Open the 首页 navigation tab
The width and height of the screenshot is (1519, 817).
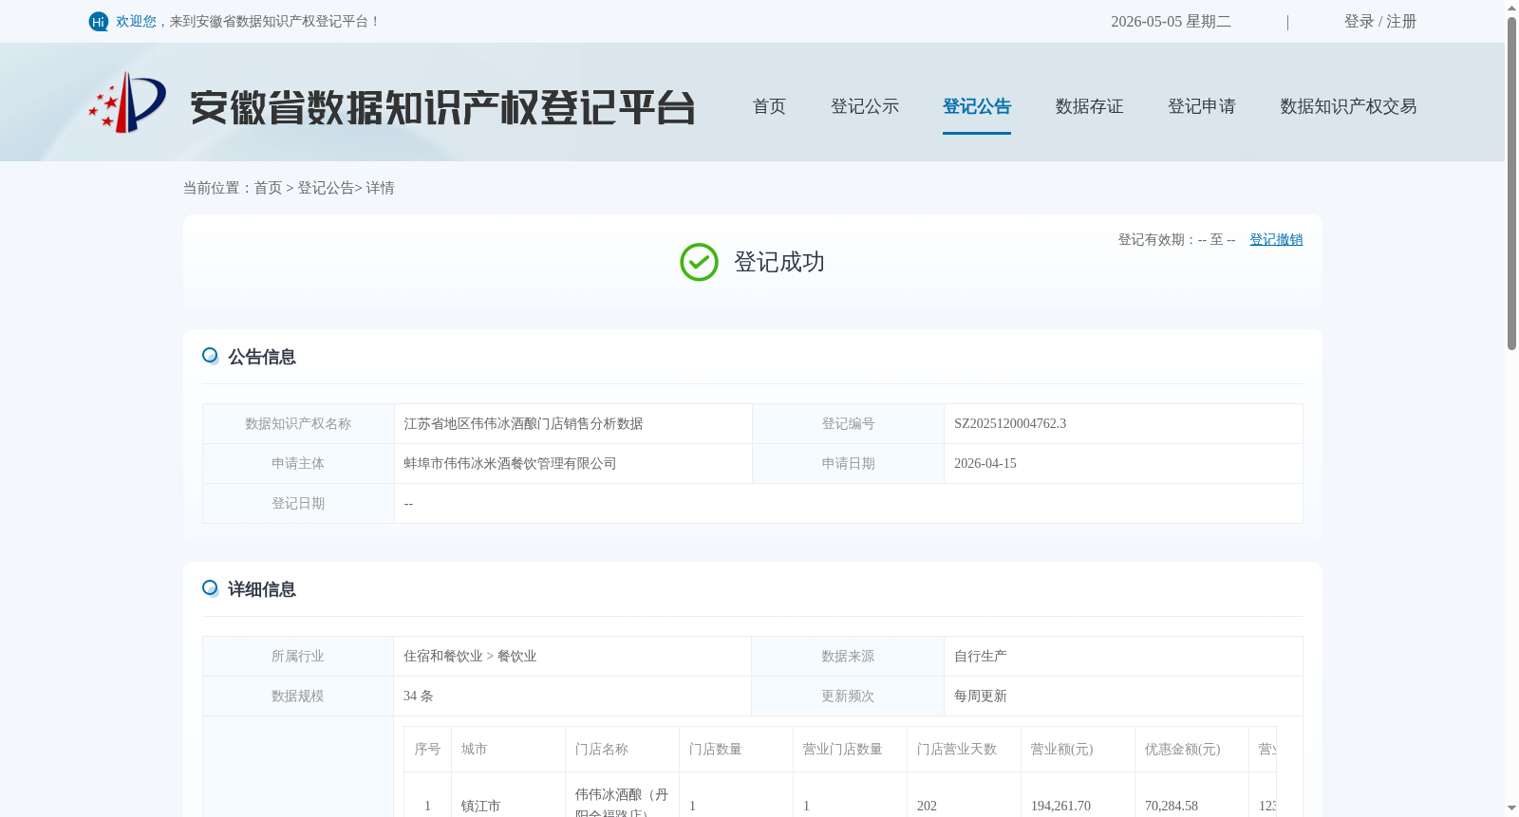[769, 106]
